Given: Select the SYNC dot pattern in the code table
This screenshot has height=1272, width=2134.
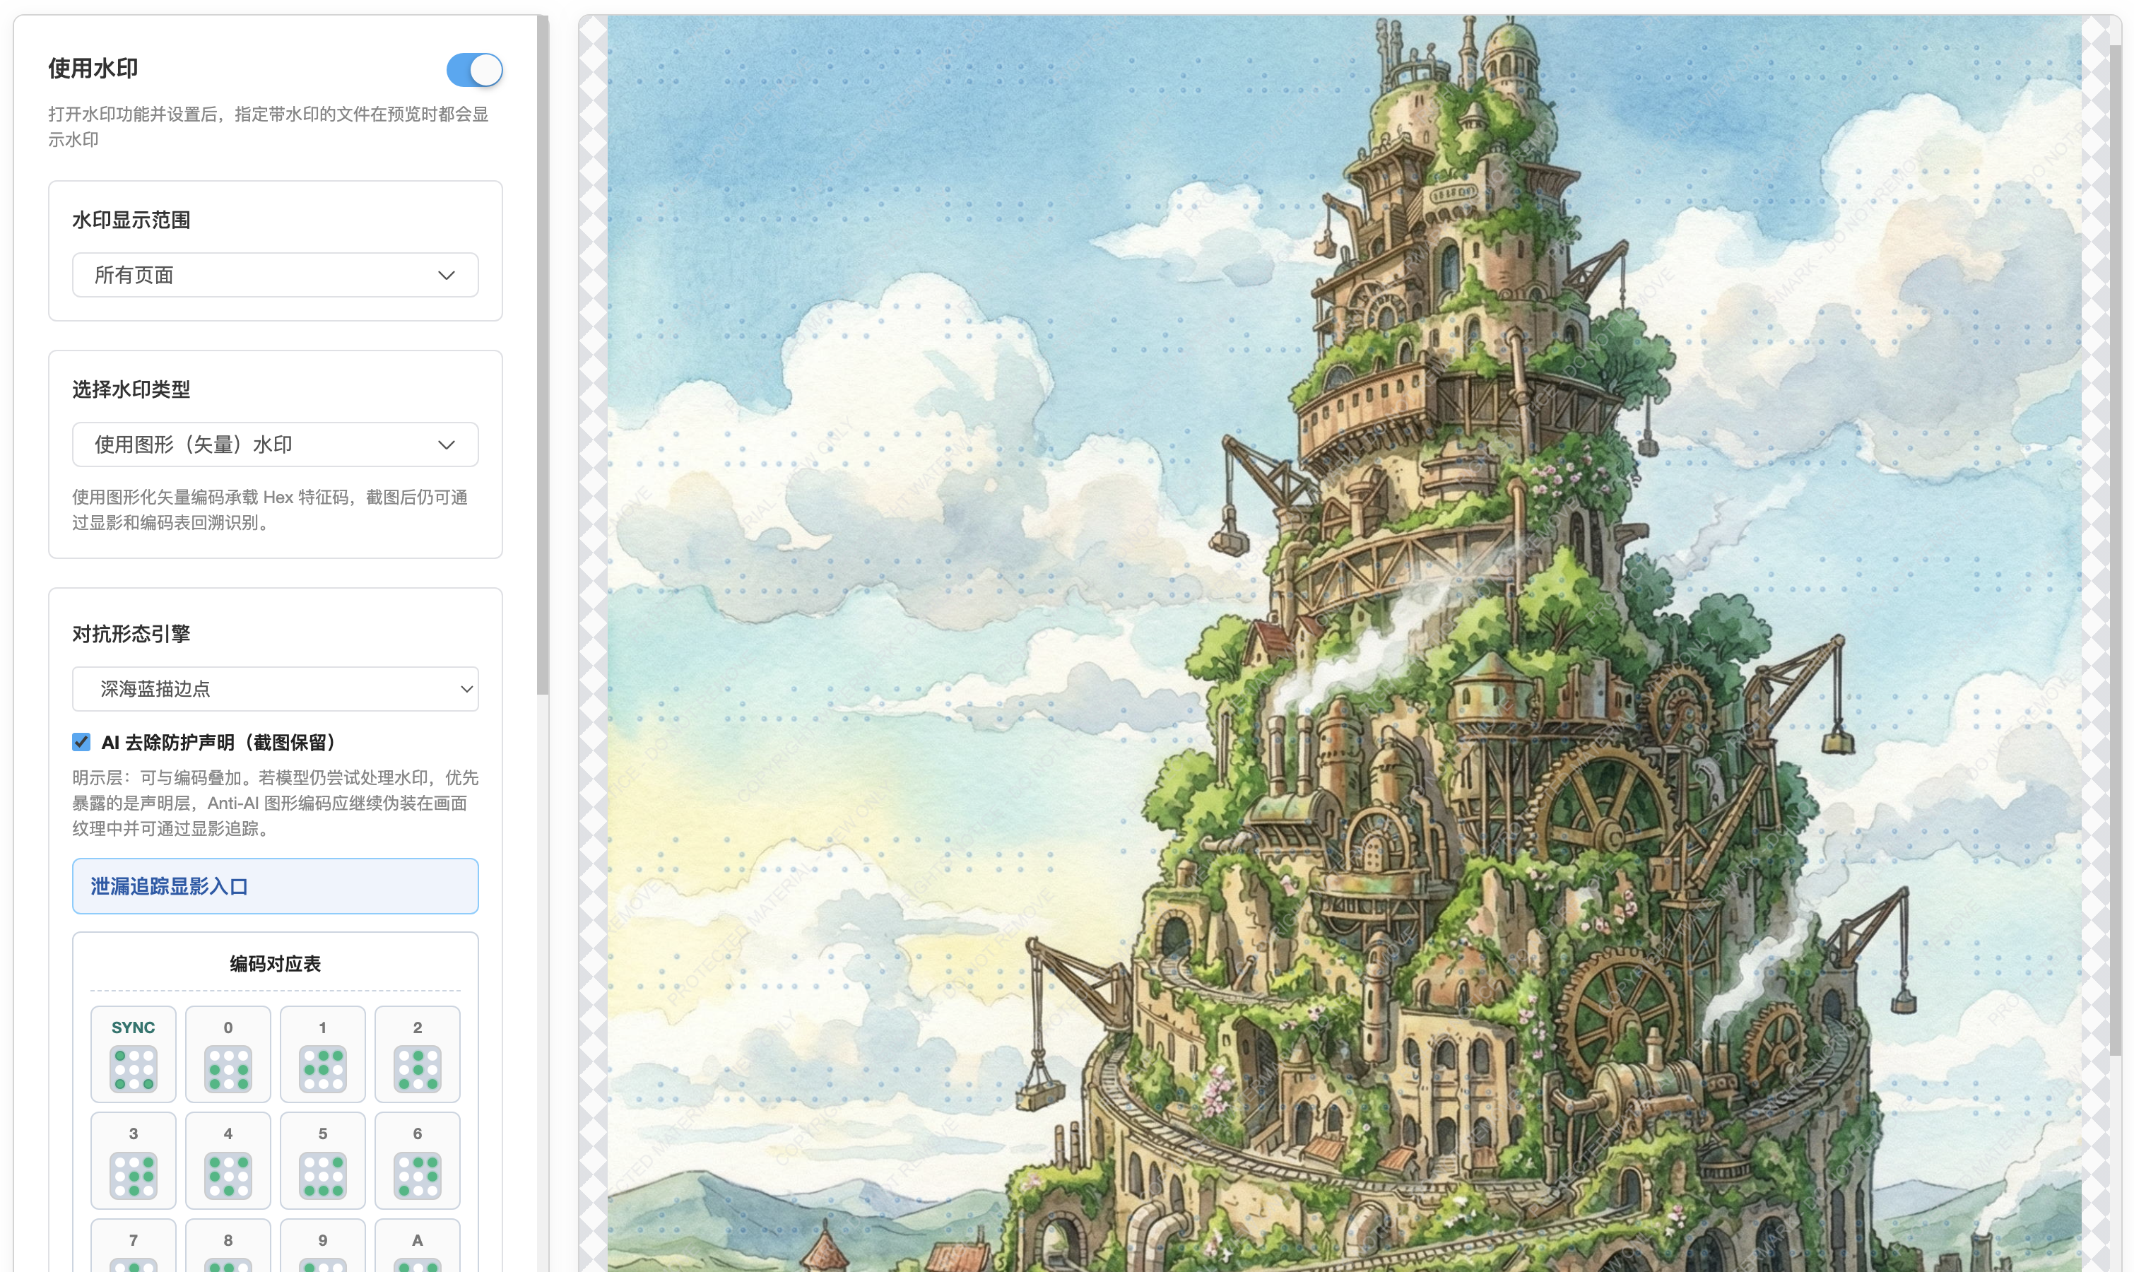Looking at the screenshot, I should click(134, 1069).
